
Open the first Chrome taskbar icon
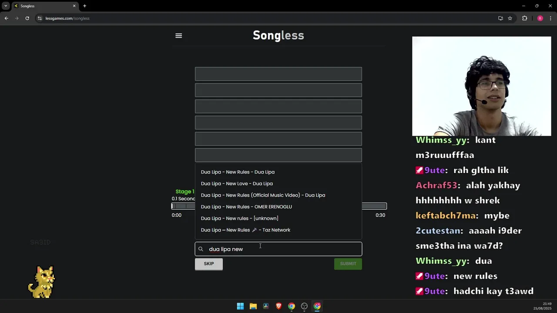pos(292,306)
